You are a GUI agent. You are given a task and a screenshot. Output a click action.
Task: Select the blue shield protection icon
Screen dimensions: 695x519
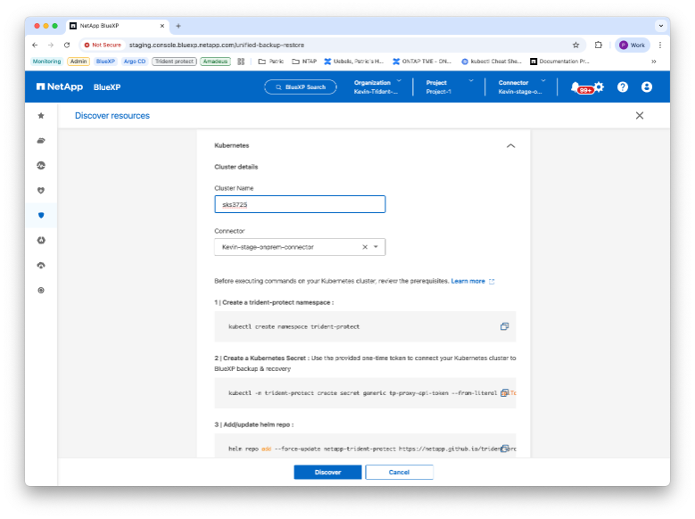pos(41,216)
